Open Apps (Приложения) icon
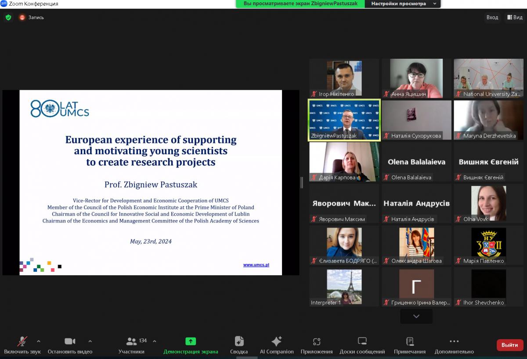 click(317, 341)
